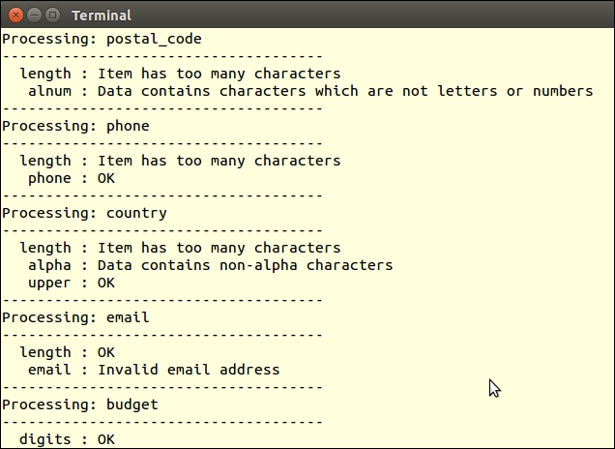Close the Terminal window

point(15,15)
